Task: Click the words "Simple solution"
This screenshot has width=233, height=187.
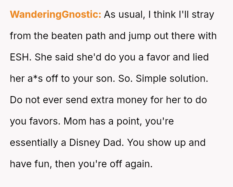Action: pyautogui.click(x=172, y=79)
